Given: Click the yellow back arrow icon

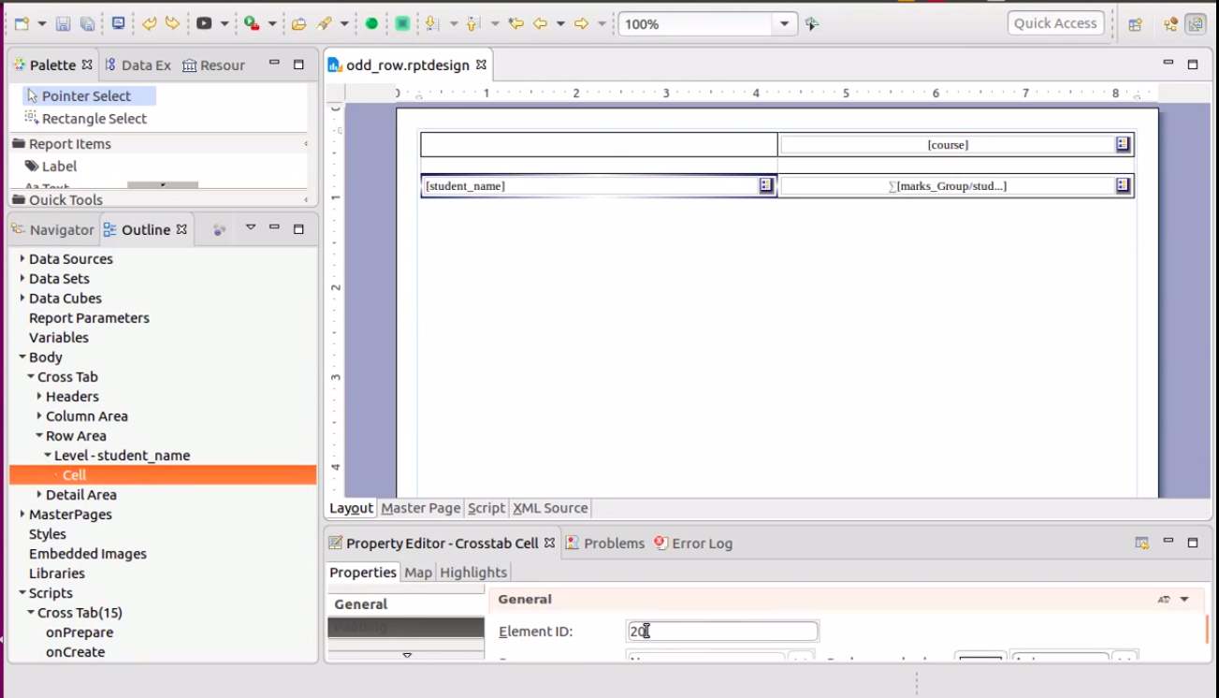Looking at the screenshot, I should click(x=540, y=24).
